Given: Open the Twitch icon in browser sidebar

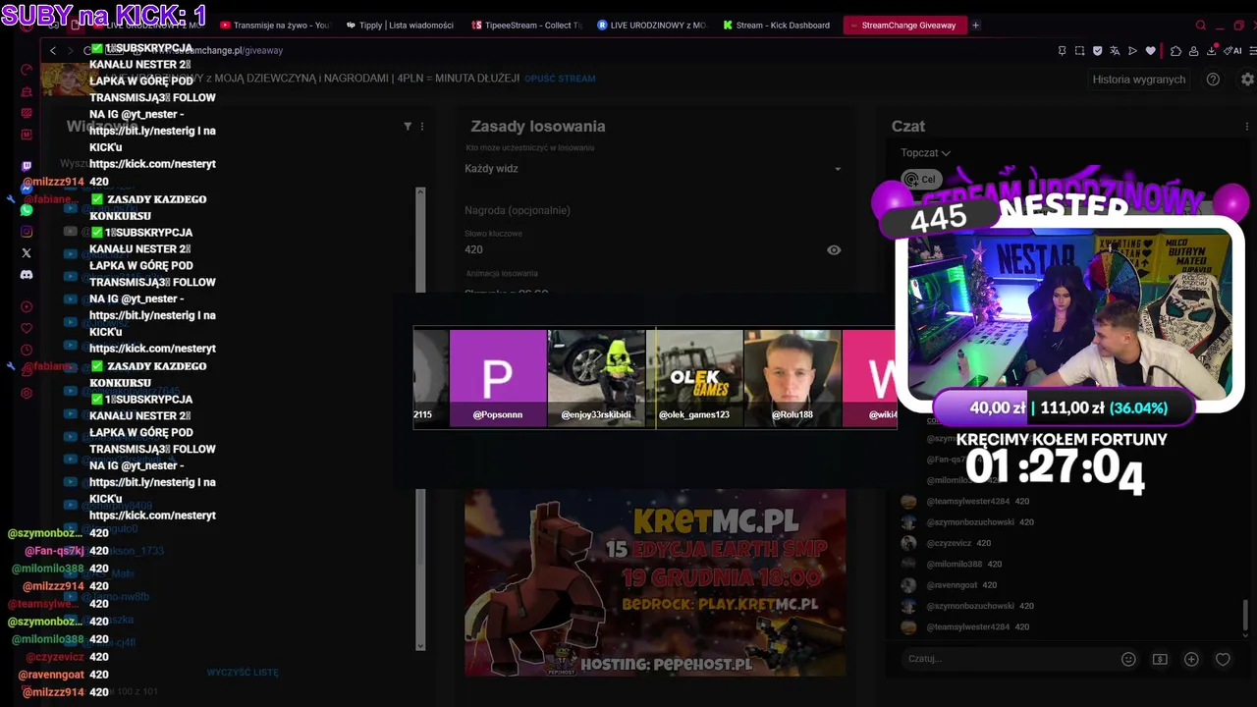Looking at the screenshot, I should [27, 166].
